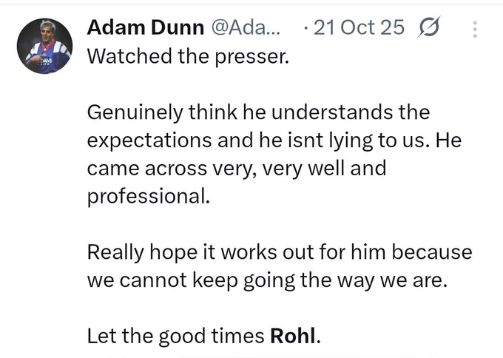Viewport: 503px width, 358px height.
Task: Select the line "expectations and he isnt lying"
Action: [274, 141]
